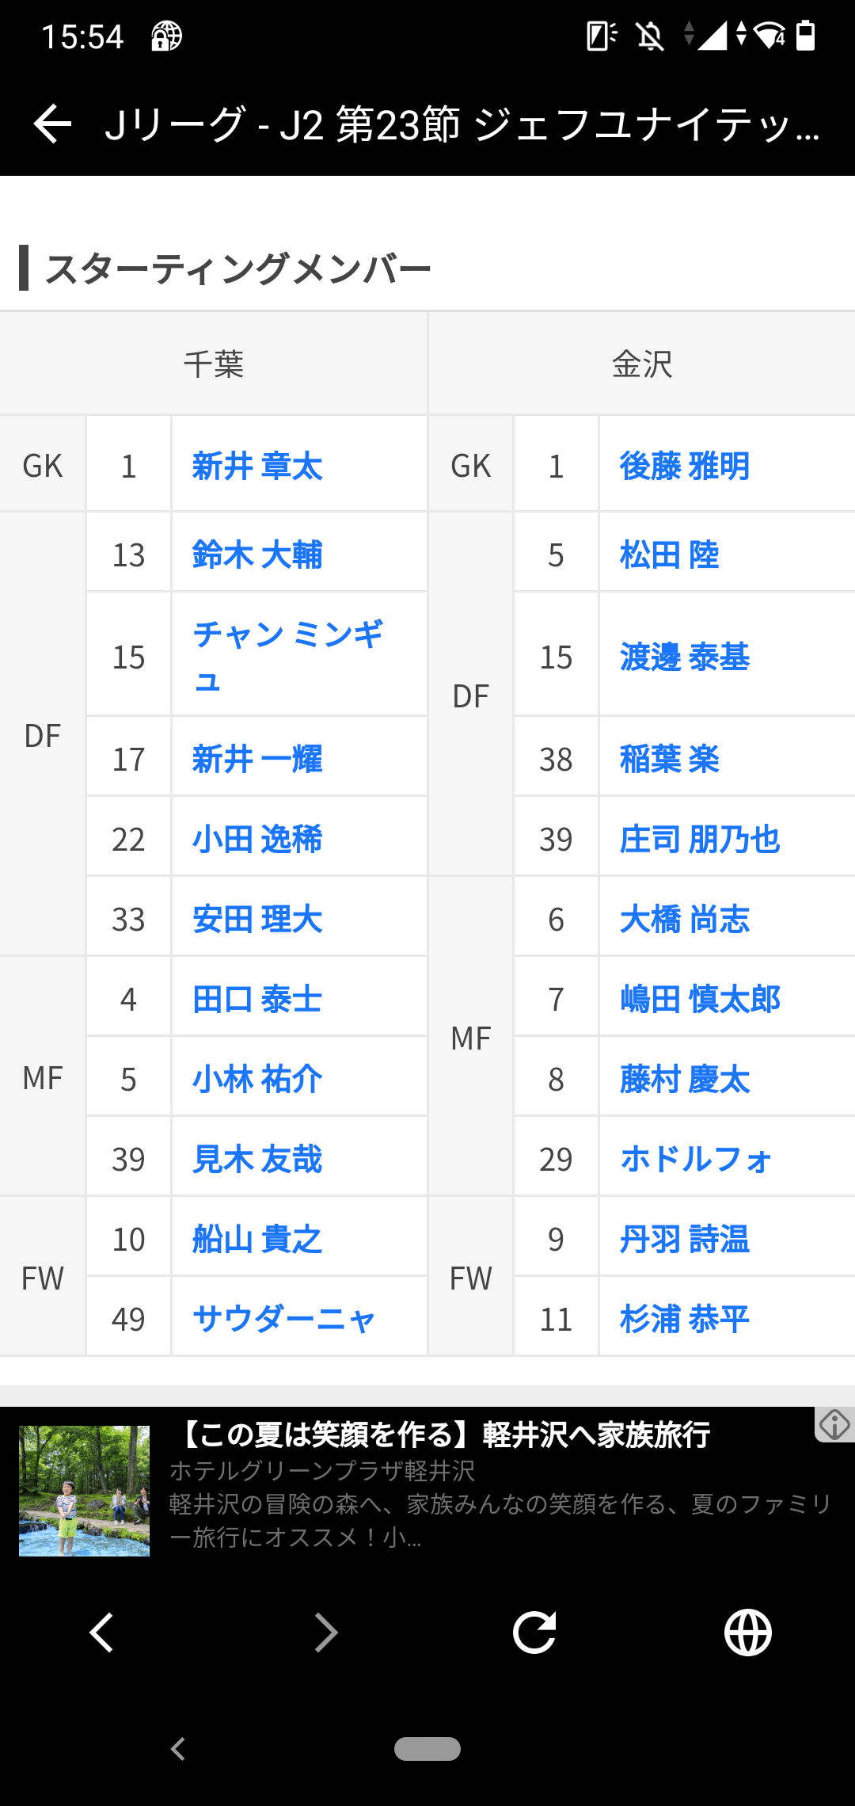Open in browser via globe icon
The width and height of the screenshot is (855, 1806).
[747, 1633]
